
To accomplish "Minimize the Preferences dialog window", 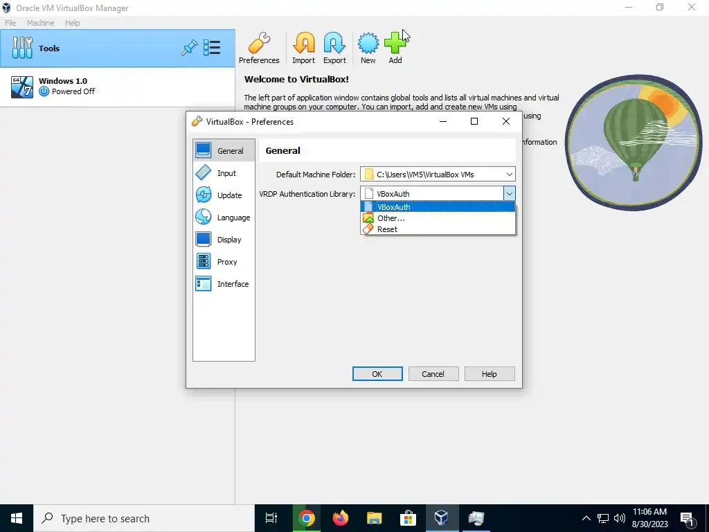I will [x=443, y=121].
